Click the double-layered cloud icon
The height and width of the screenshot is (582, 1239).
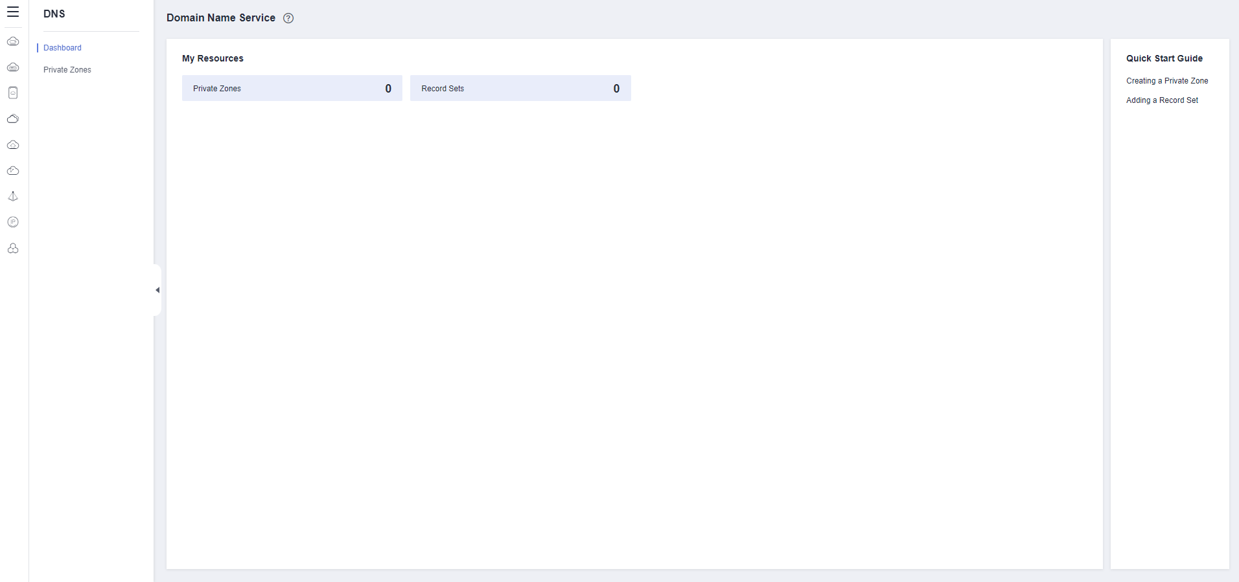[13, 119]
